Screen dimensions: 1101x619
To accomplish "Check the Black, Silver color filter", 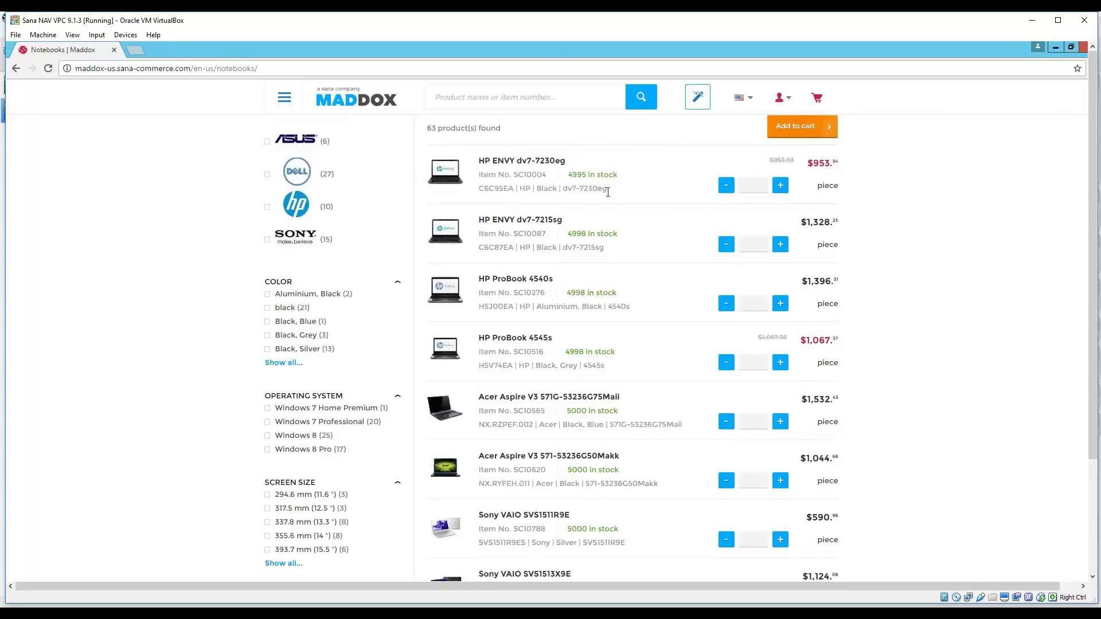I will point(267,349).
